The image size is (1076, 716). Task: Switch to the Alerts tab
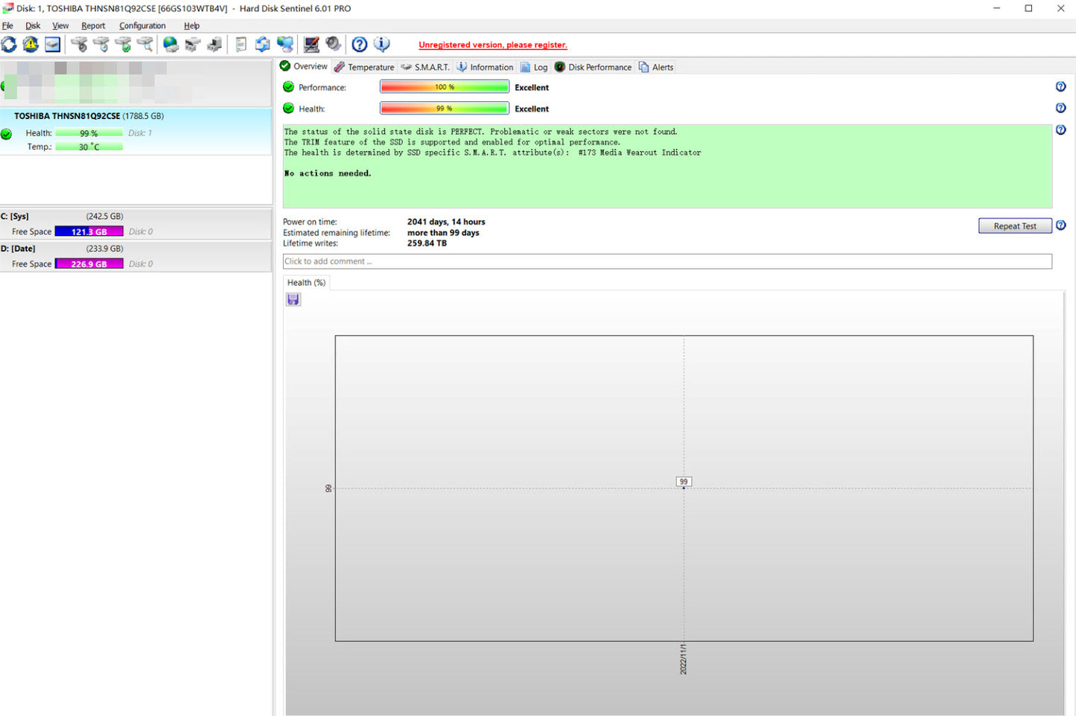tap(656, 67)
